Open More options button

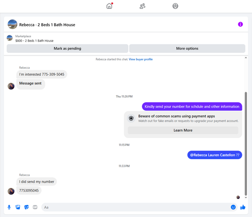pos(187,48)
